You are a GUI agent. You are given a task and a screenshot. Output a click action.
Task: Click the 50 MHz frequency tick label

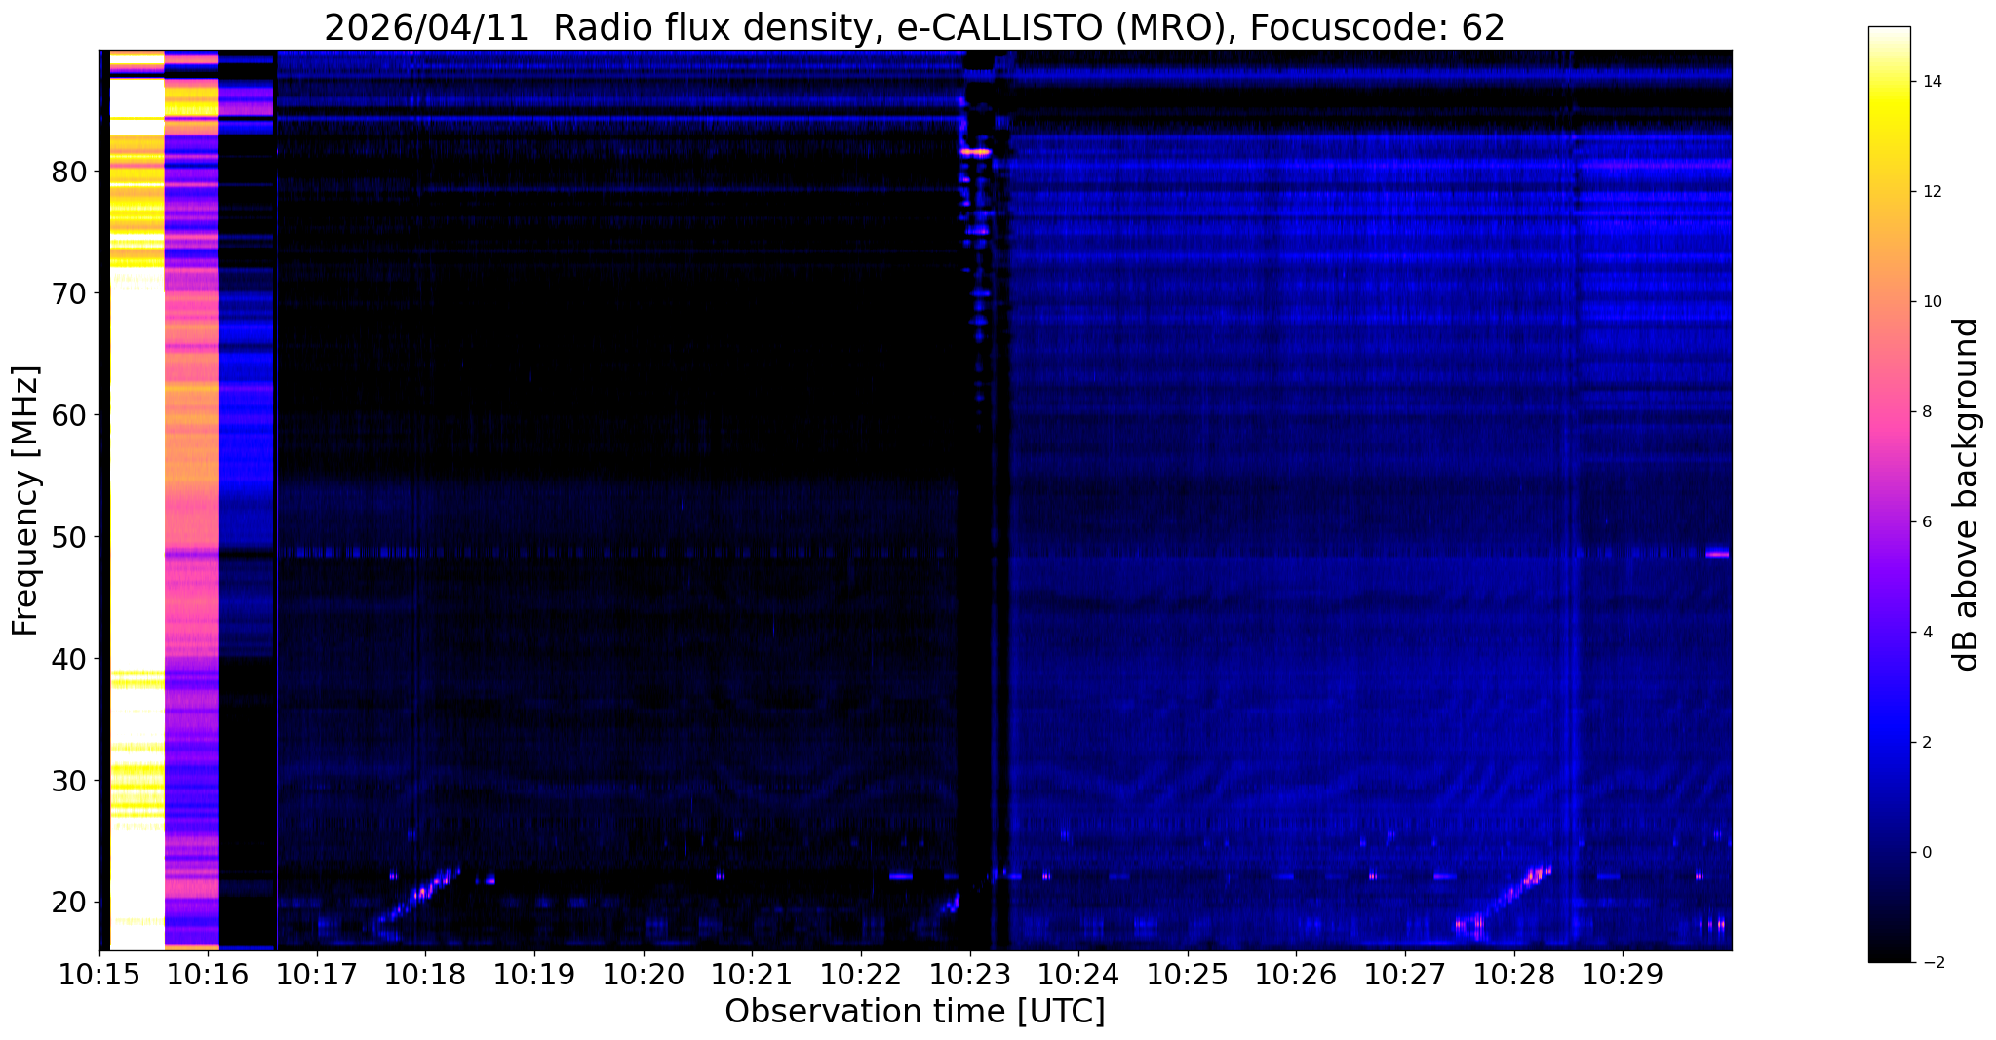(x=69, y=537)
